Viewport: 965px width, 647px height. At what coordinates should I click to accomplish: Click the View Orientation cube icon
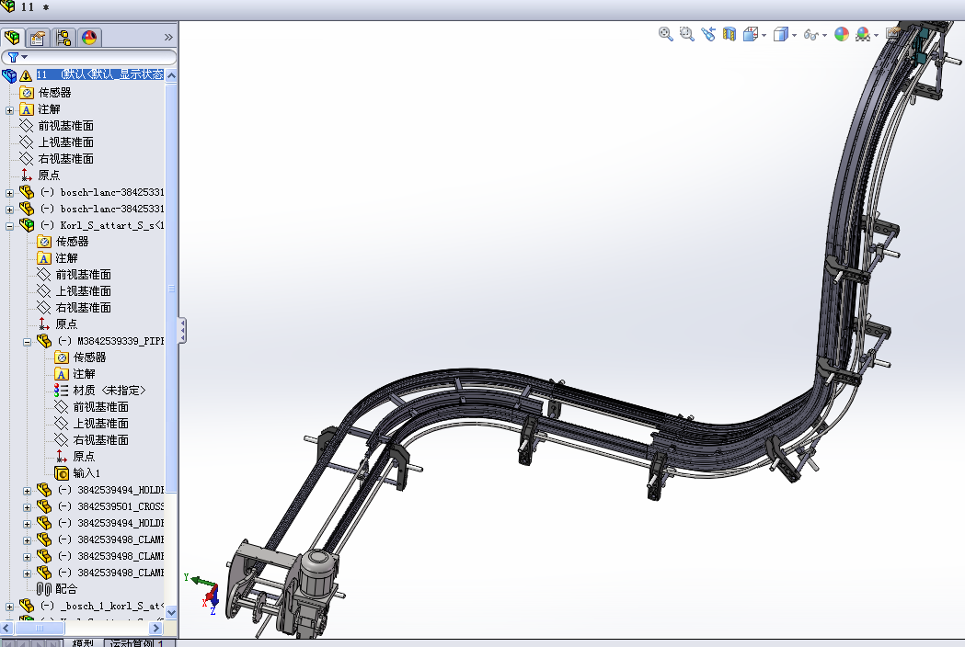[751, 34]
